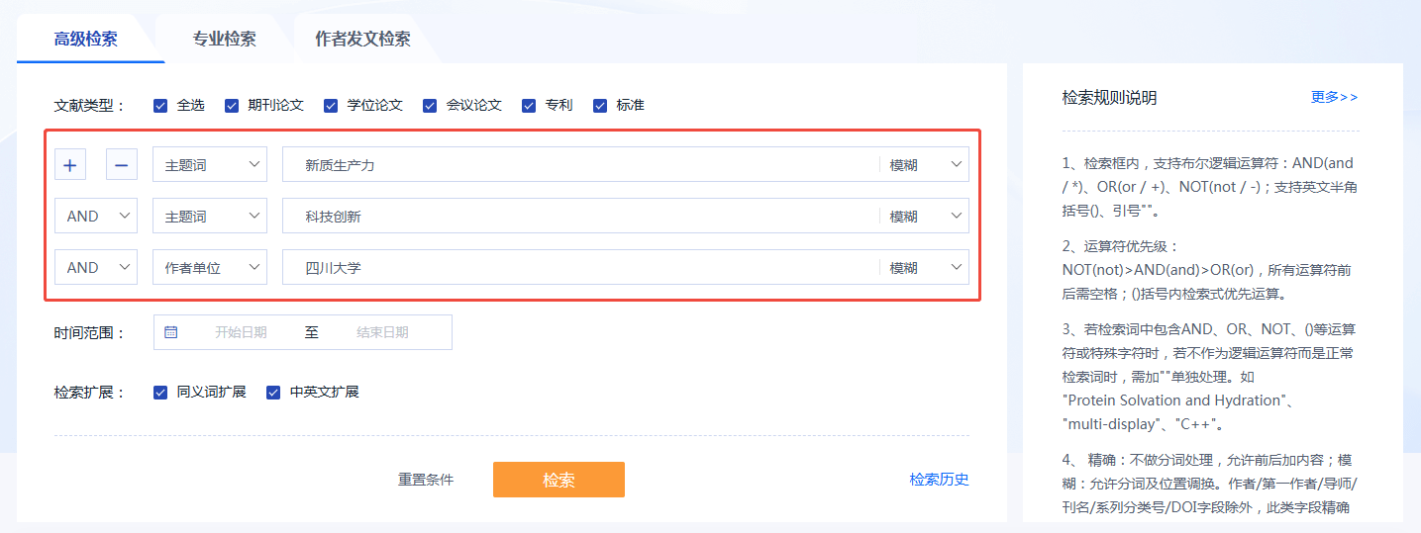Uncheck the 期刊论文 checkbox
Screen dimensions: 1421x533
tap(232, 105)
